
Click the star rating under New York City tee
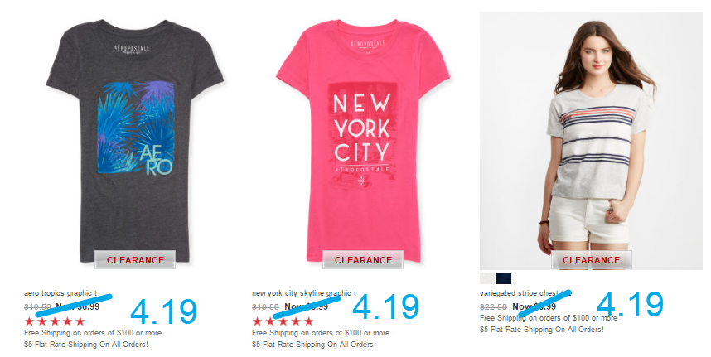tap(283, 321)
